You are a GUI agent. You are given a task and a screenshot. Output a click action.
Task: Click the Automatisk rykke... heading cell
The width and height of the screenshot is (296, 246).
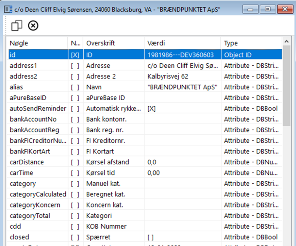click(114, 109)
